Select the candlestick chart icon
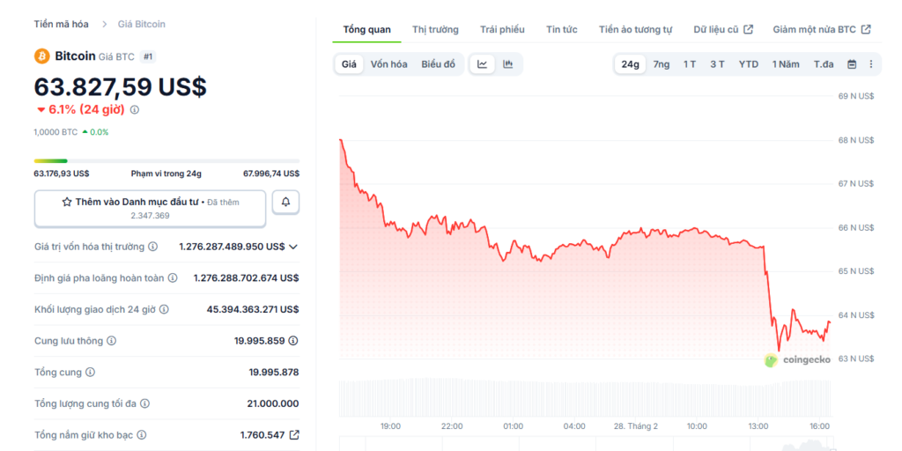Viewport: 902px width, 451px height. pyautogui.click(x=508, y=64)
